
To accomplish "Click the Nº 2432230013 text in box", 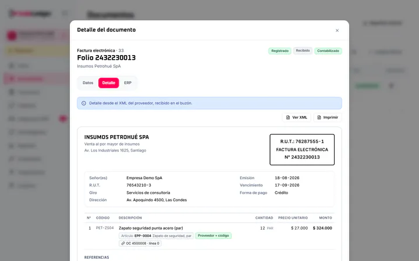I will (302, 157).
